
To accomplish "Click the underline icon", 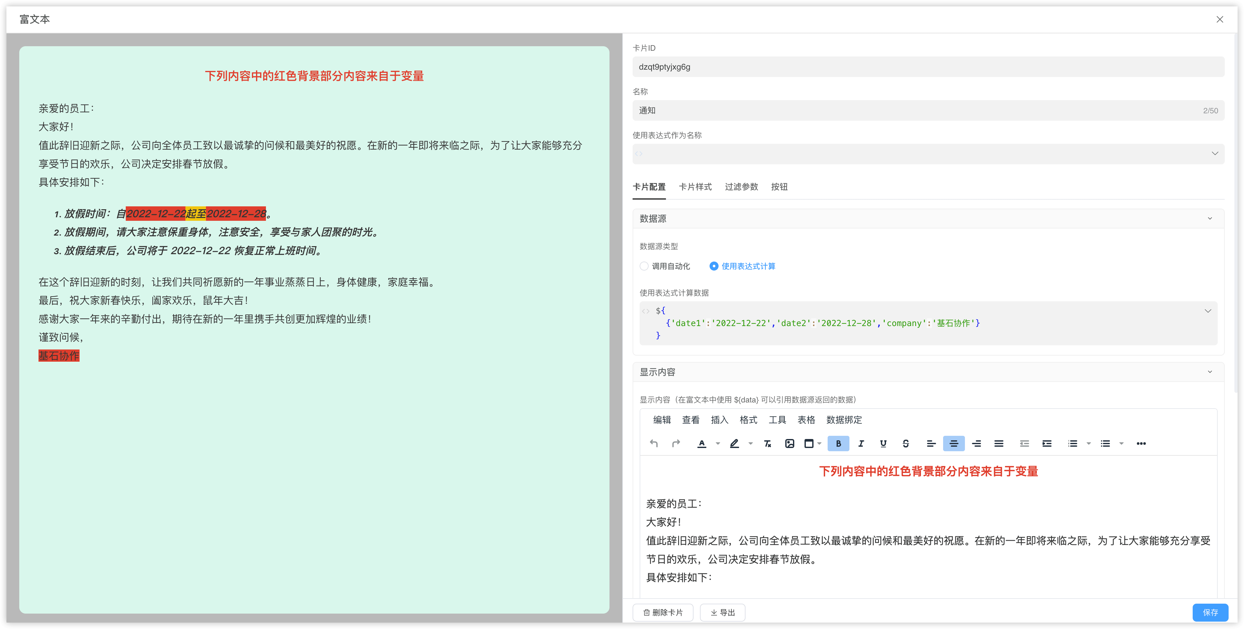I will click(883, 444).
